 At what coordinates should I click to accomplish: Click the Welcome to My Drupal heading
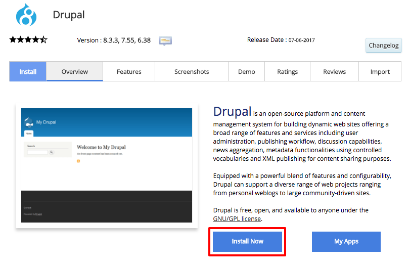[100, 147]
